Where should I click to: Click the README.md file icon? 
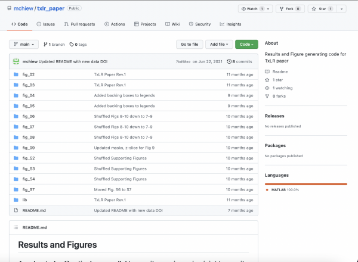click(x=16, y=210)
